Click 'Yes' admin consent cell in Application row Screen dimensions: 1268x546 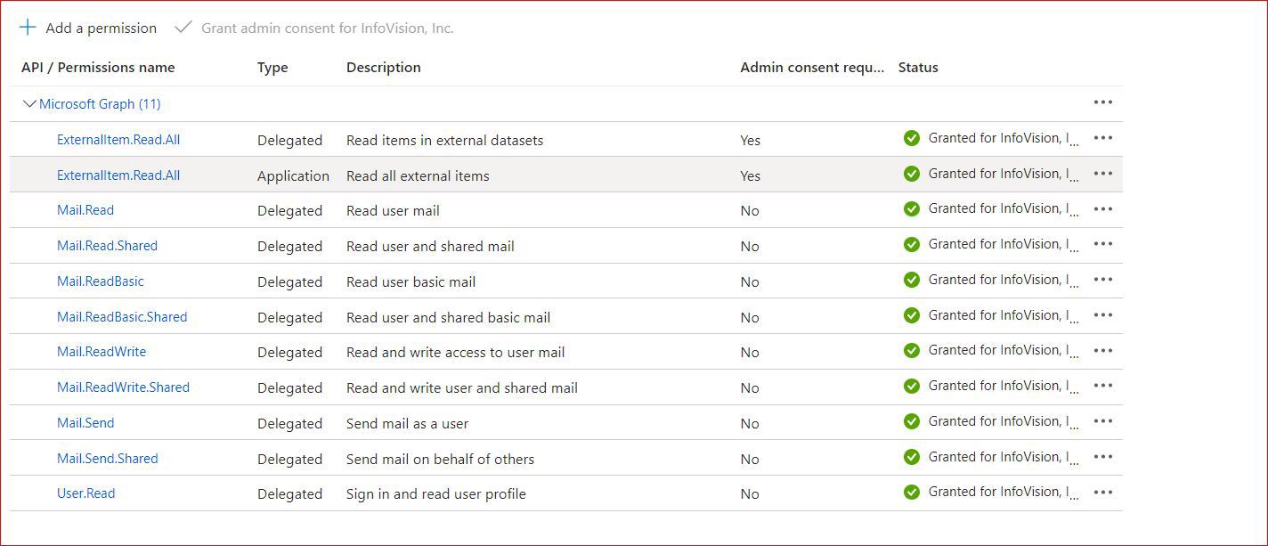point(750,176)
